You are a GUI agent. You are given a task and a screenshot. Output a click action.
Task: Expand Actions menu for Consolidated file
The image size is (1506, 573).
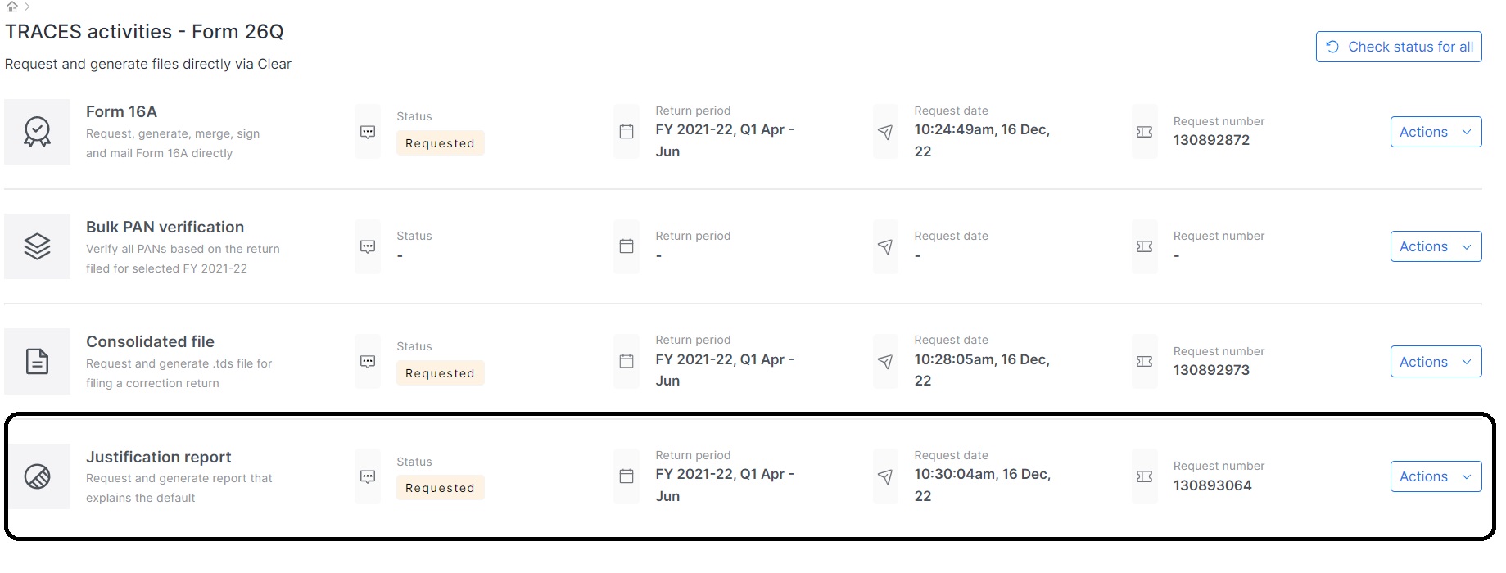pyautogui.click(x=1436, y=362)
